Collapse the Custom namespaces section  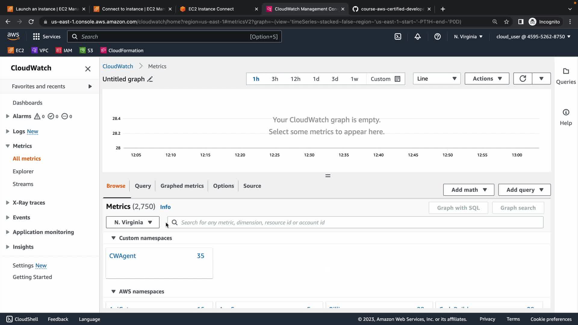point(113,238)
